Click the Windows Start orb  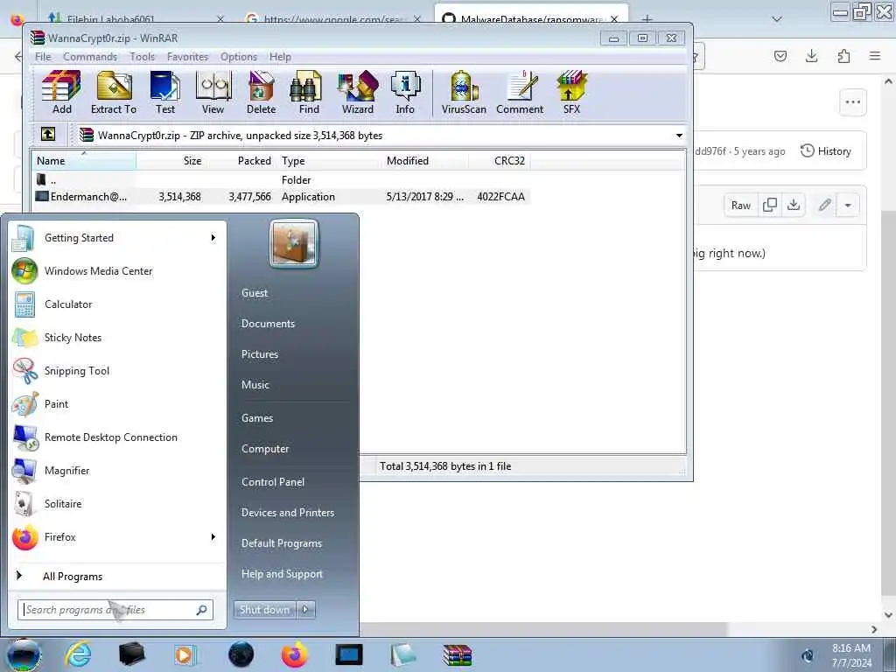tap(24, 654)
